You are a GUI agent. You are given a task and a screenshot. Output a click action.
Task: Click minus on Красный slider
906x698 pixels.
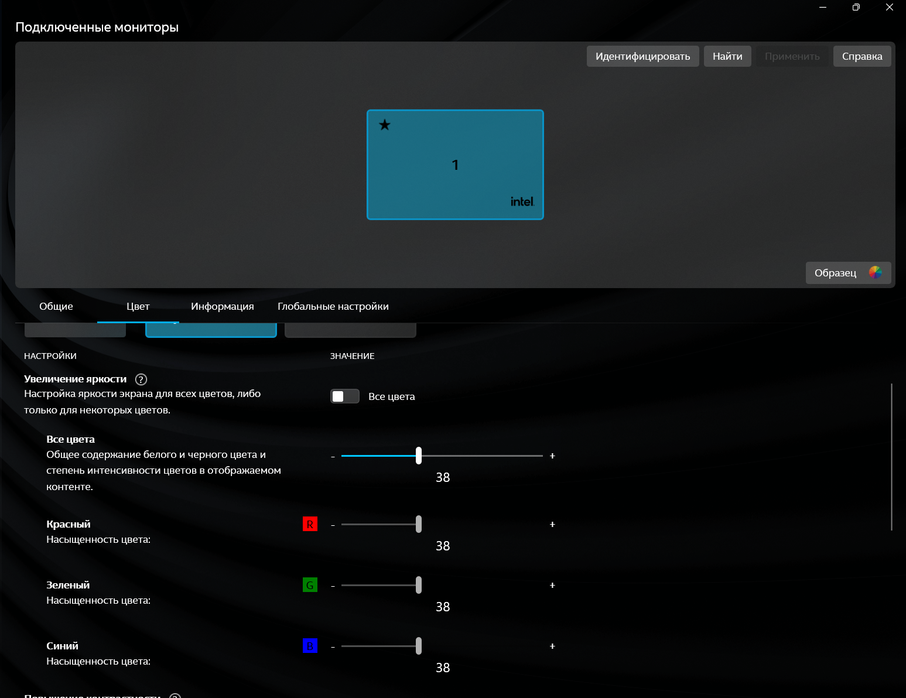(333, 525)
